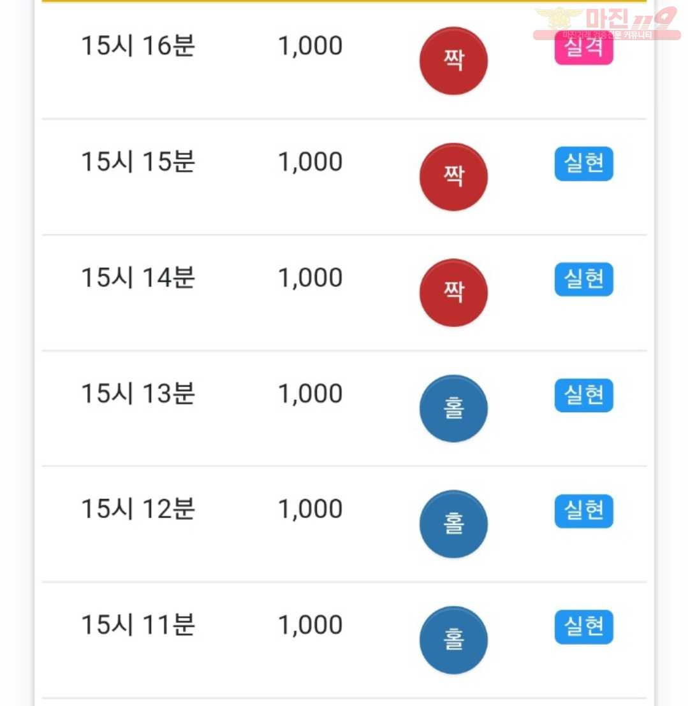Click the blue 홀 circle for 15시 13분

point(453,408)
